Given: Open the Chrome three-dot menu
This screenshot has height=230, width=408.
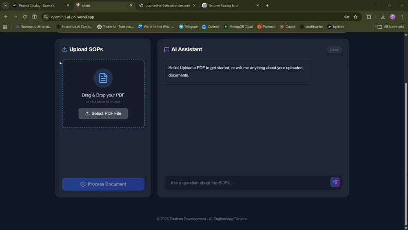Looking at the screenshot, I should point(402,17).
